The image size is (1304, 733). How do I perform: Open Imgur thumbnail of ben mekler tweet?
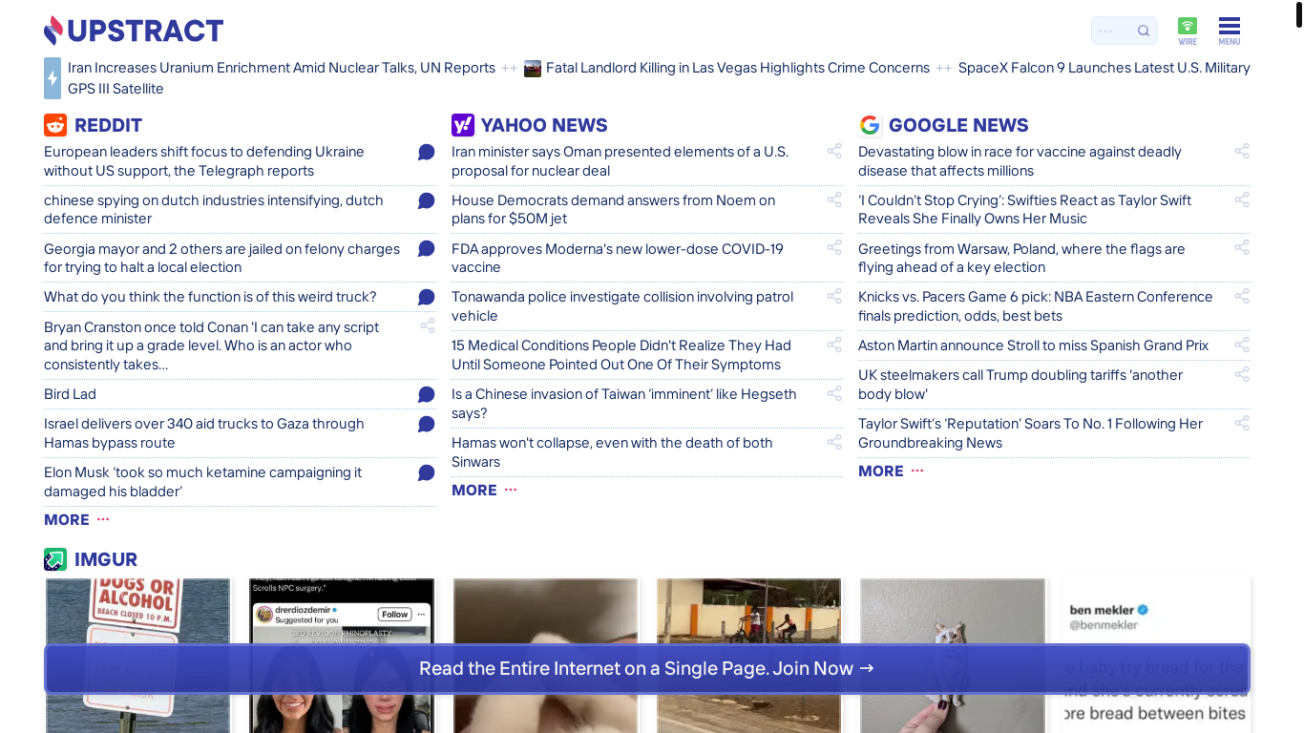click(1156, 656)
